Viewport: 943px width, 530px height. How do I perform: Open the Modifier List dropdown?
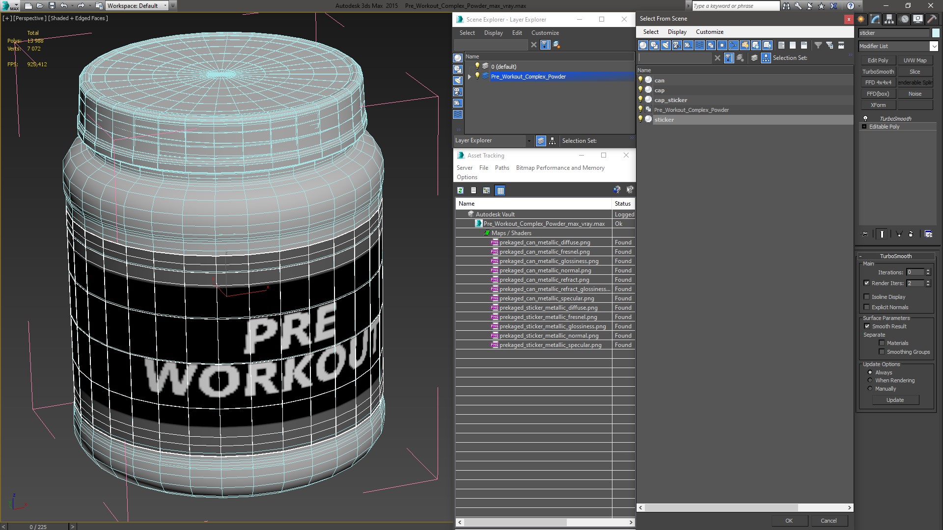pos(934,46)
